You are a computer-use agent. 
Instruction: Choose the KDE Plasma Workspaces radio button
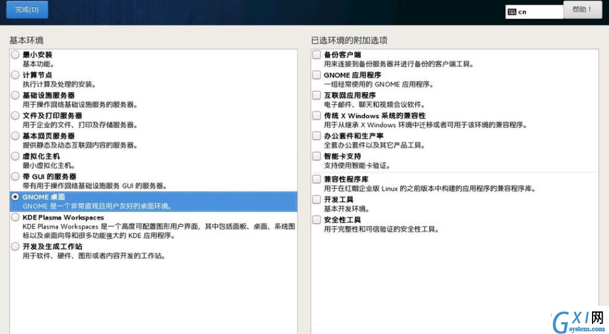tap(15, 217)
